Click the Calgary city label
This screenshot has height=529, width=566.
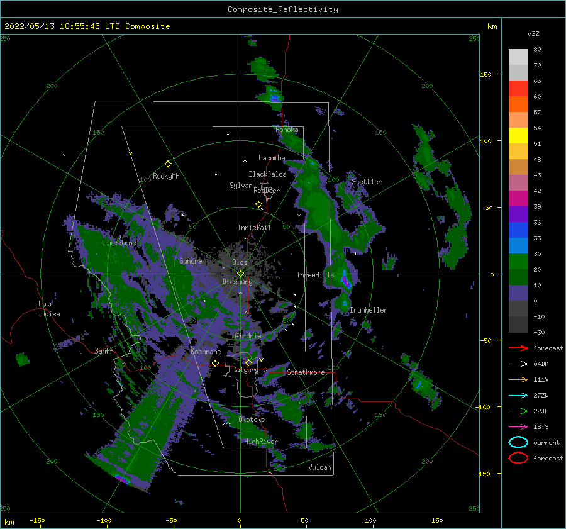pos(245,370)
